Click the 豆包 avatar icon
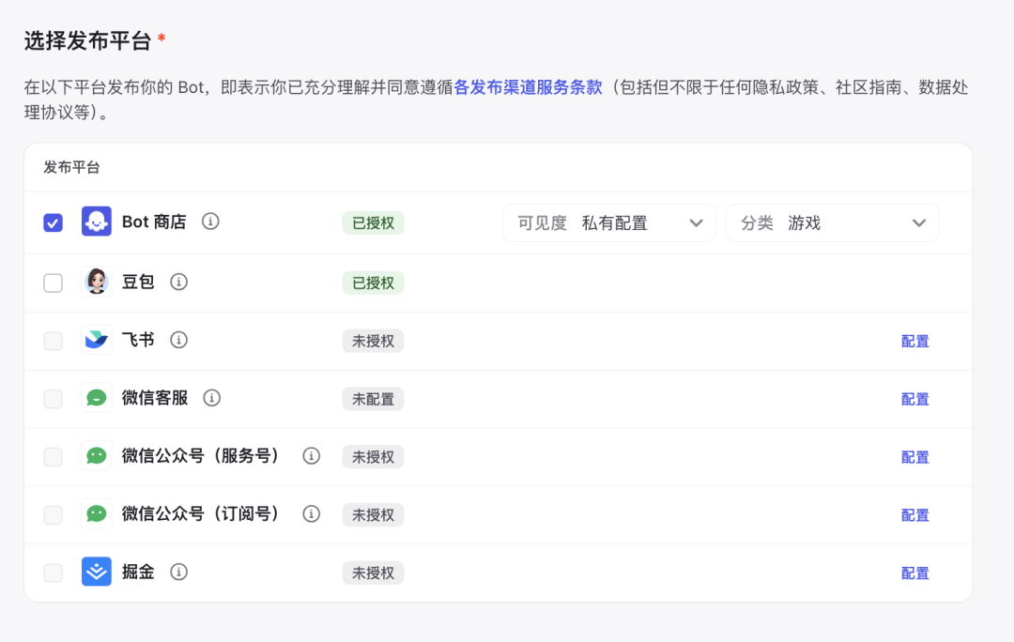 pos(97,282)
